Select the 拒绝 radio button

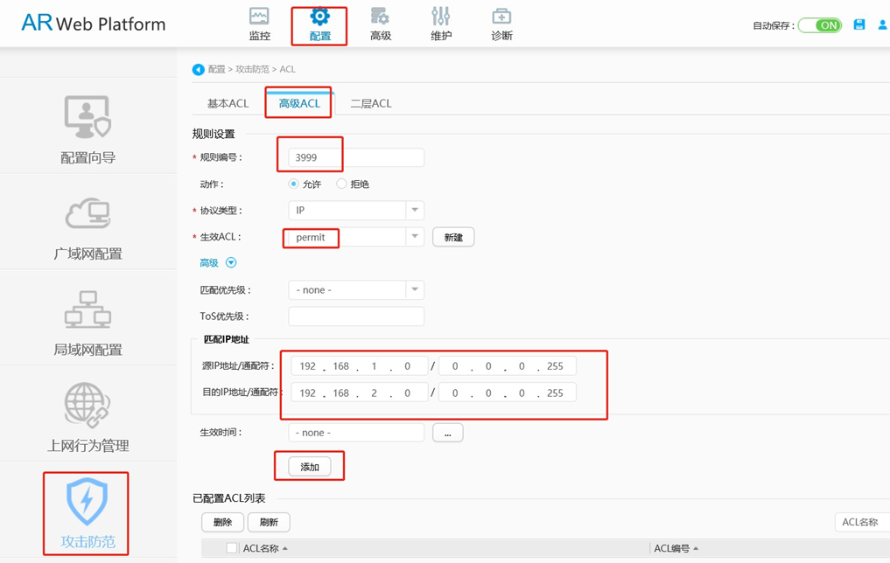pos(341,184)
